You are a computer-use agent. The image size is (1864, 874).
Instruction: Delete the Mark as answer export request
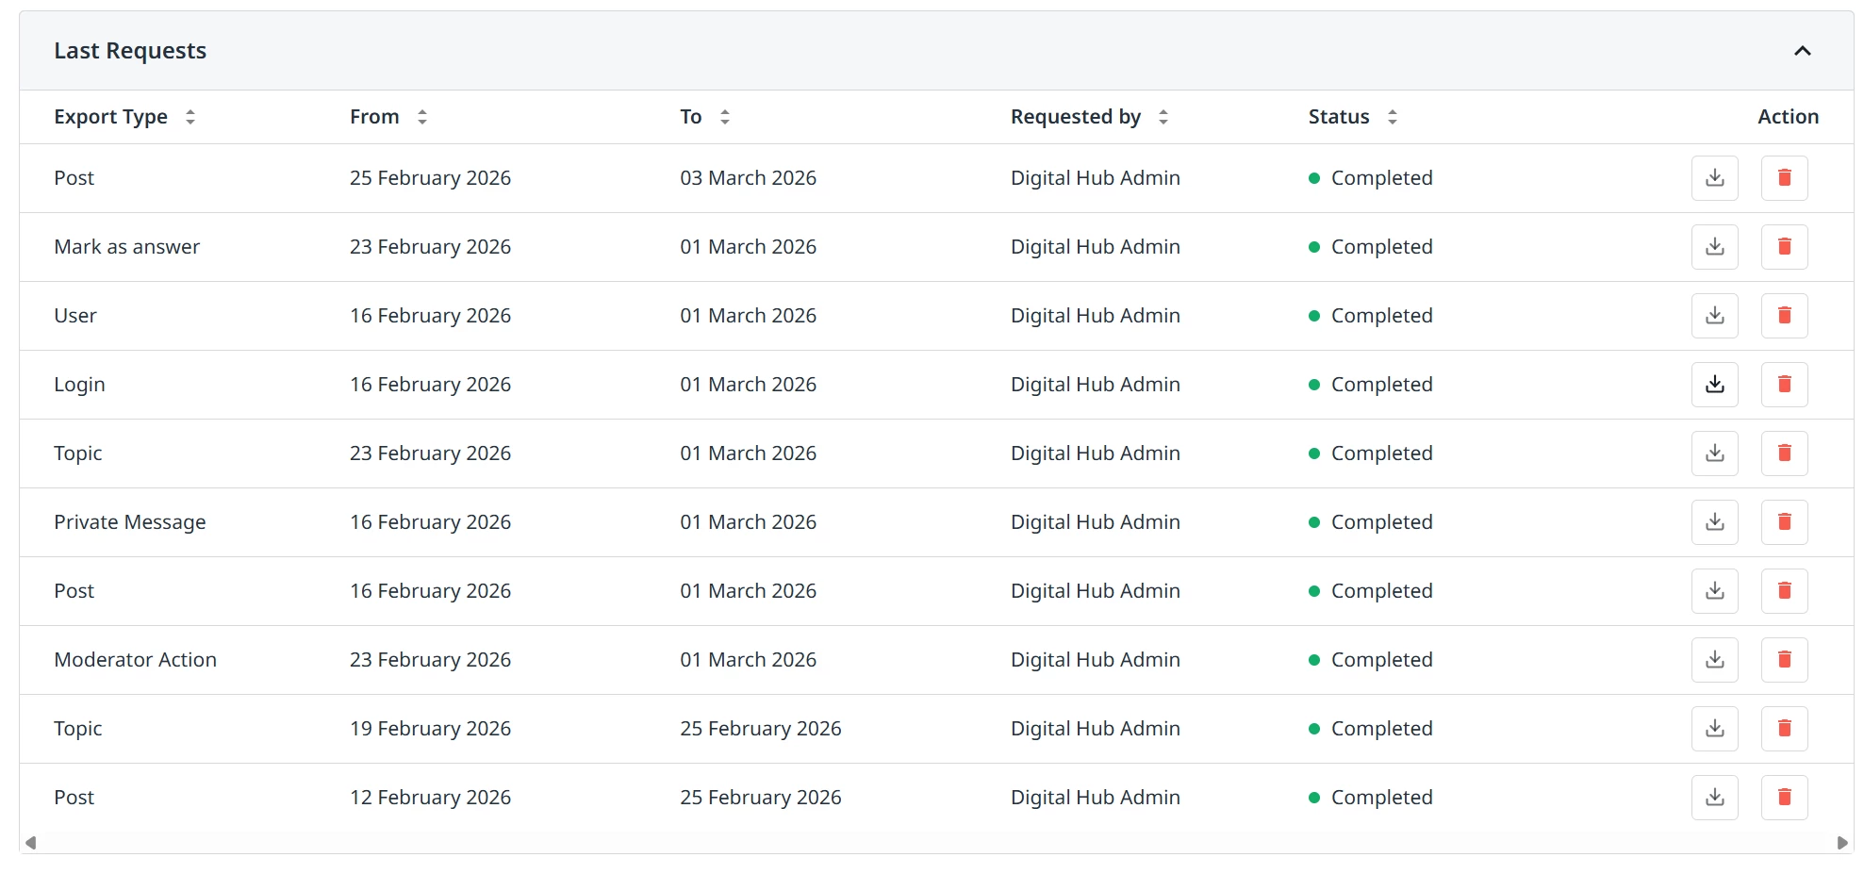tap(1784, 247)
